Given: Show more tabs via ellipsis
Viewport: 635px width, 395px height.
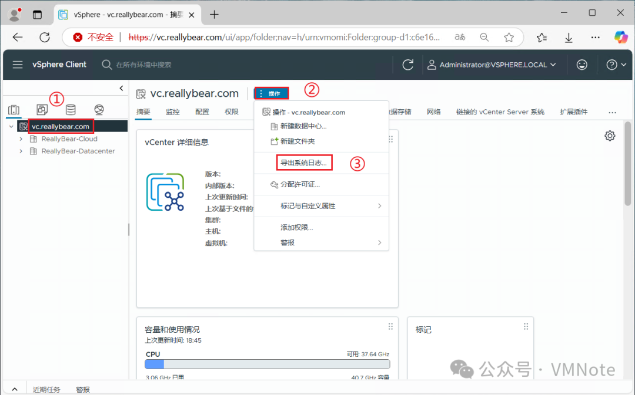Looking at the screenshot, I should pos(612,112).
